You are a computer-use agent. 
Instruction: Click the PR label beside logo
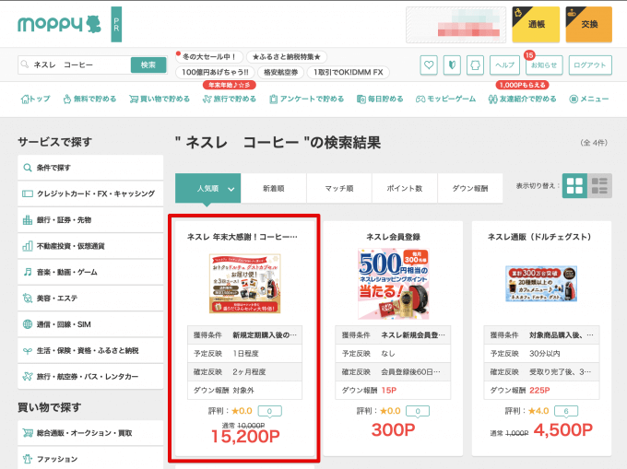tap(116, 24)
